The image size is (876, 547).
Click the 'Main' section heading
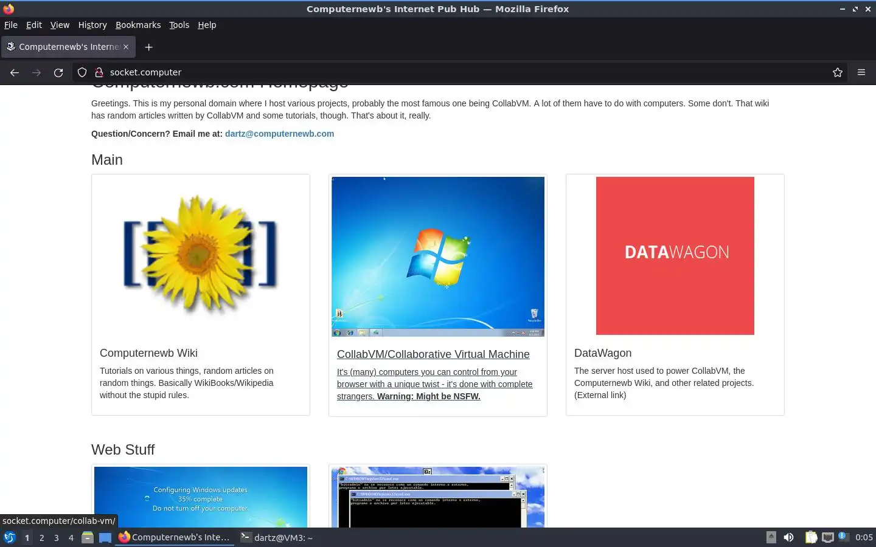tap(107, 160)
